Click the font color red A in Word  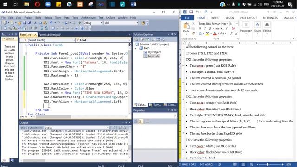(214, 34)
